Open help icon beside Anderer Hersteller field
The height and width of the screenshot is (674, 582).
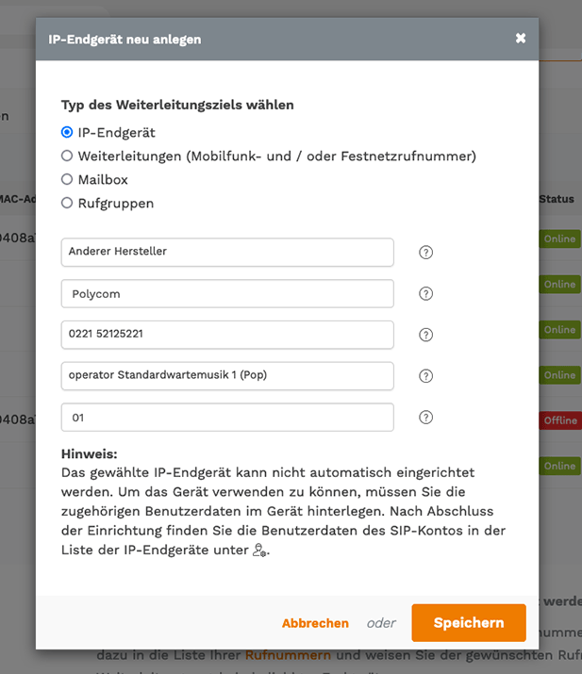click(x=425, y=253)
